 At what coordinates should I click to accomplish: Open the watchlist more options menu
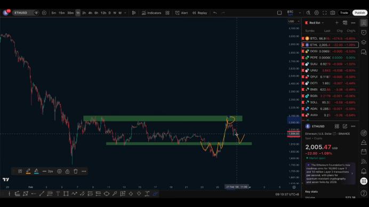pos(353,23)
